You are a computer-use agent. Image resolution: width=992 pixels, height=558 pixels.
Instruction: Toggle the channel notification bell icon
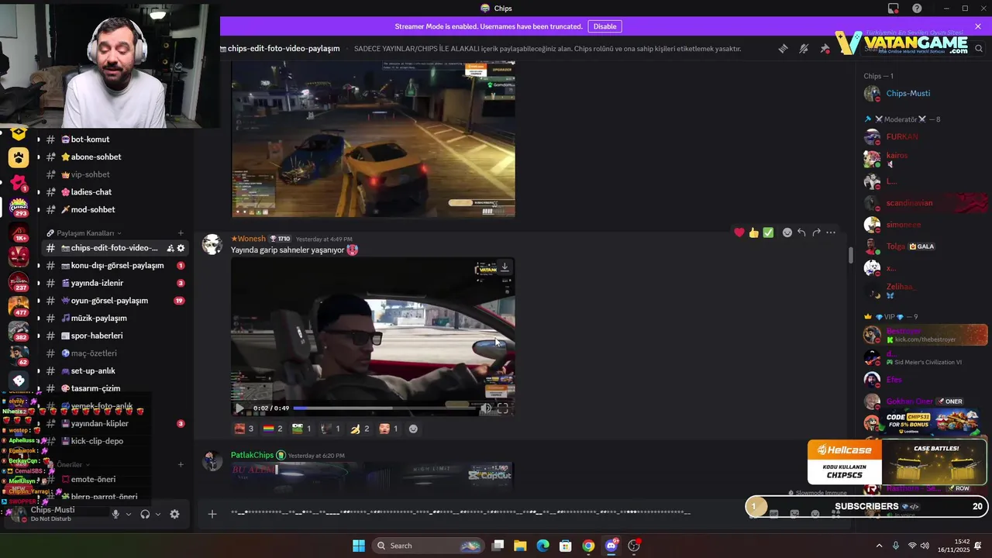coord(804,48)
